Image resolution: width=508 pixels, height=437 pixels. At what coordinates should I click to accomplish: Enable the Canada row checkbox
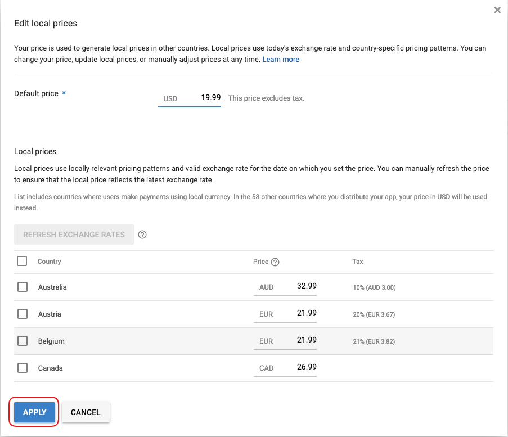click(23, 368)
